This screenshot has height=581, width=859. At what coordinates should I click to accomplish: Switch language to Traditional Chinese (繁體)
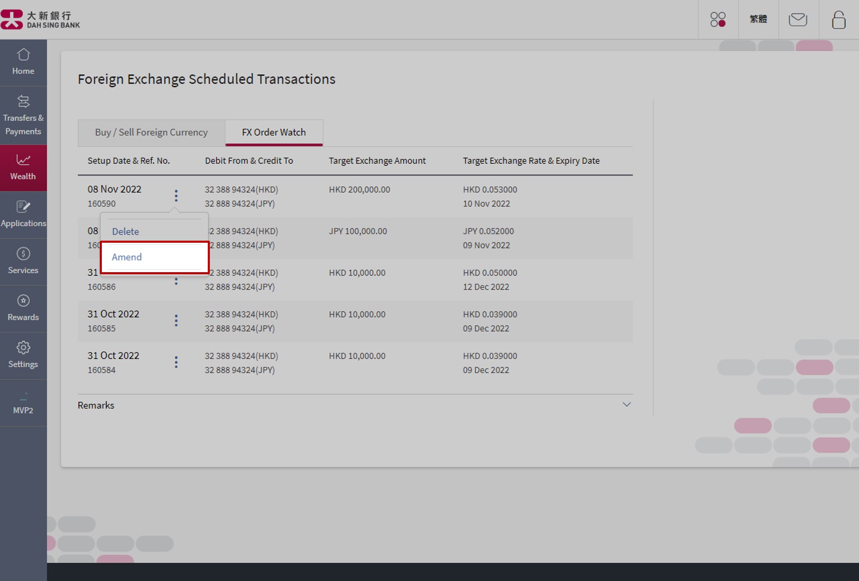click(758, 19)
